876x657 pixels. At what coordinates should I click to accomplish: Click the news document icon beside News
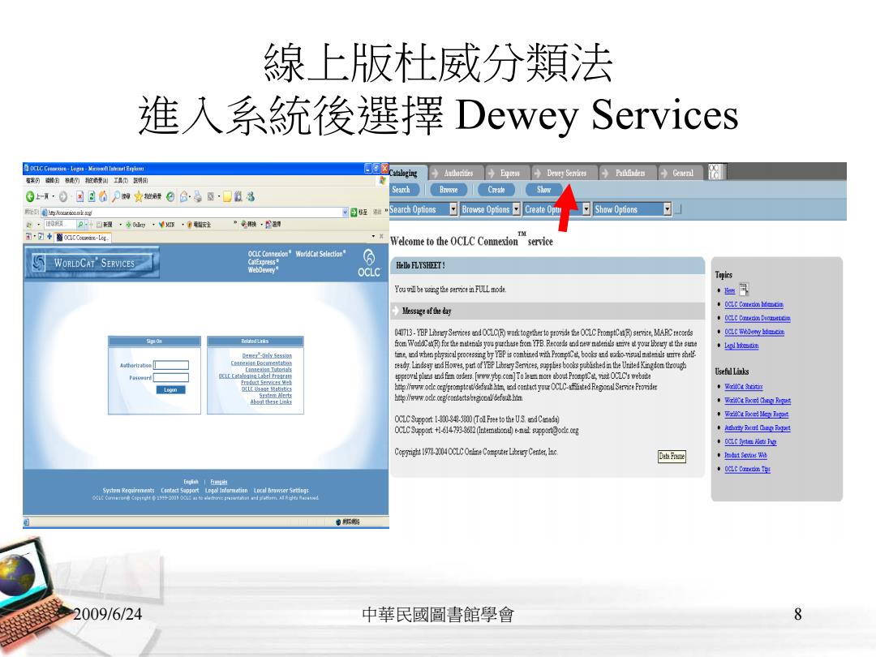point(744,290)
